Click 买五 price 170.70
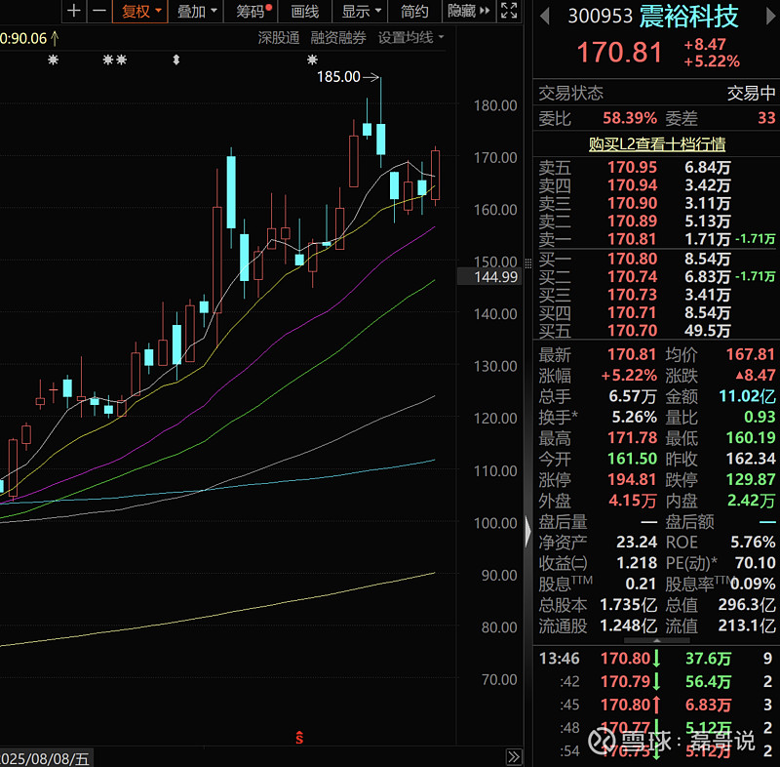This screenshot has height=767, width=780. (632, 331)
